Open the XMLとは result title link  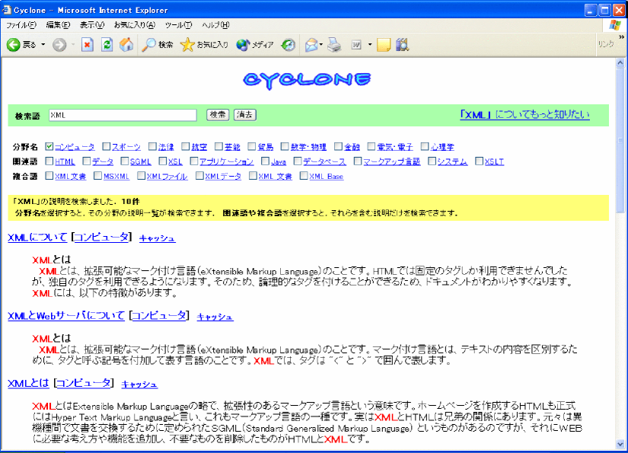coord(28,383)
